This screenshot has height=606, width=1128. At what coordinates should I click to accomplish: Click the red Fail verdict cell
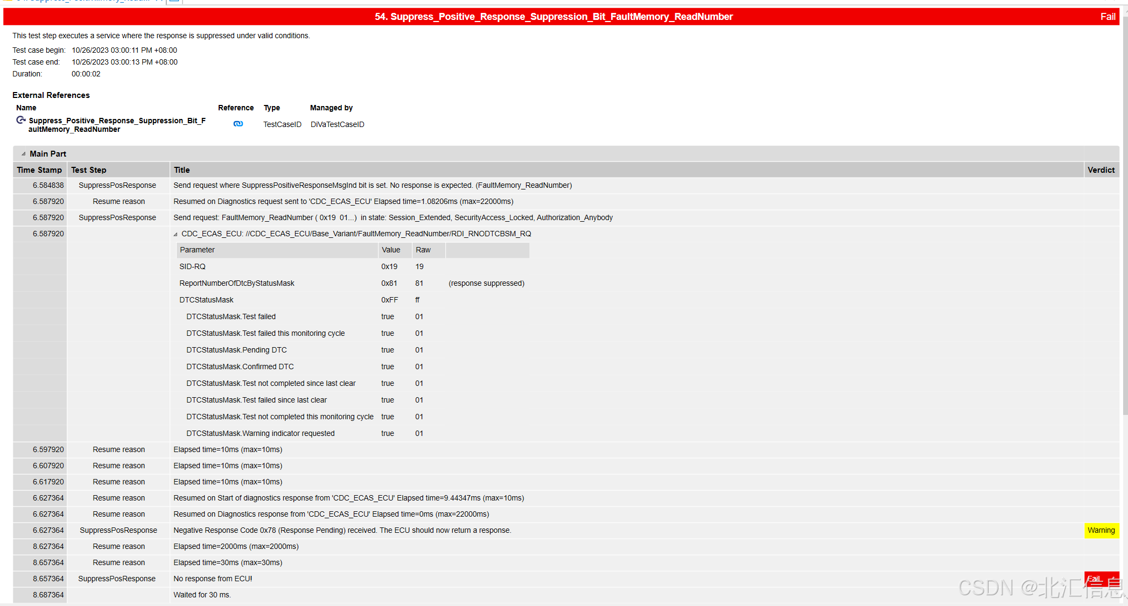click(x=1101, y=579)
